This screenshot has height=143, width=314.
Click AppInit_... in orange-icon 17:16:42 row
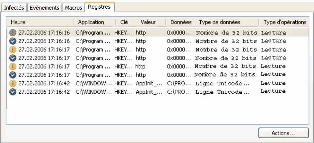tap(149, 83)
